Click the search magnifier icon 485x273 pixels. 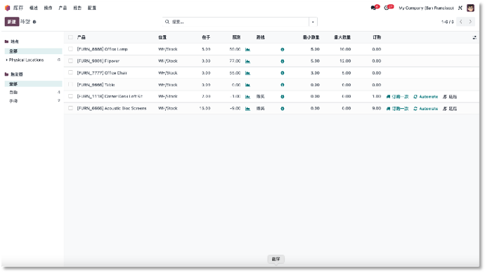[x=167, y=22]
